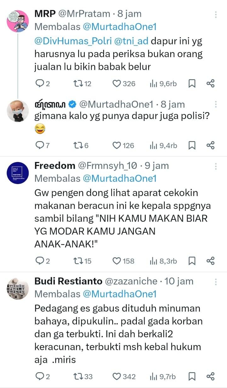Reply to MurtadhaOne1's polisi tweet
Image resolution: width=227 pixels, height=388 pixels.
pos(39,146)
